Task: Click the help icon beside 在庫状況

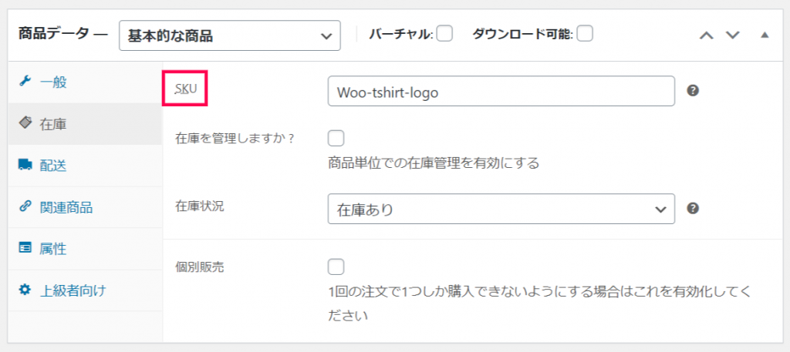Action: tap(694, 209)
